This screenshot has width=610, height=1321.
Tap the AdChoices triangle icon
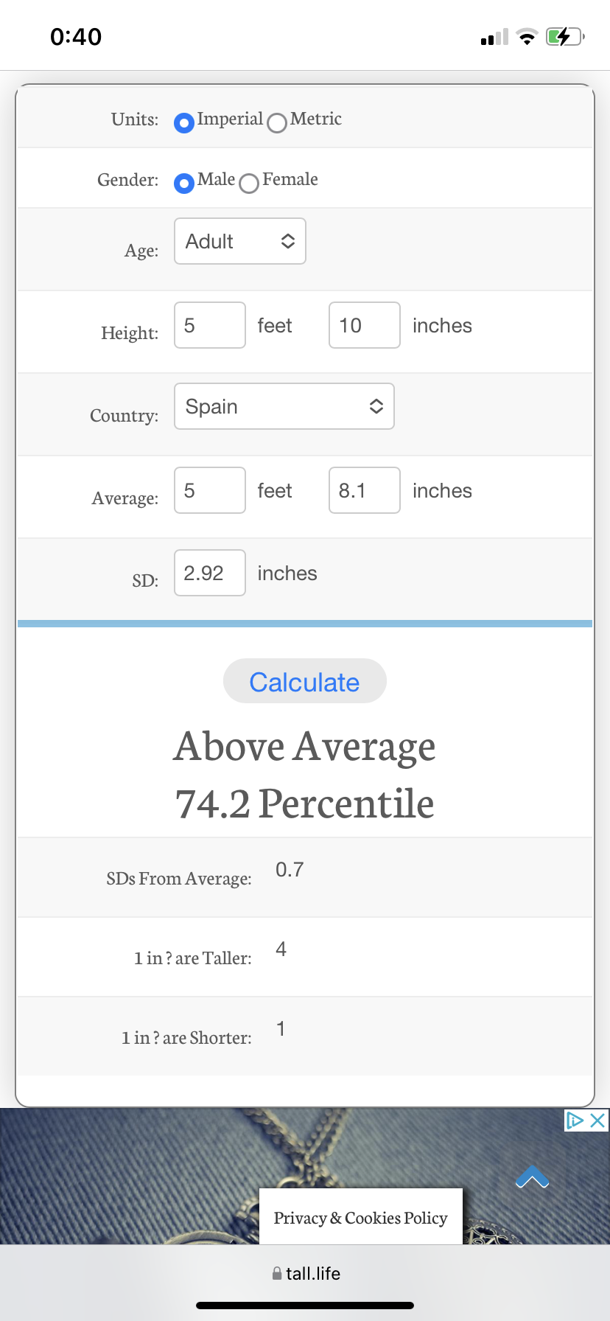tap(575, 1120)
